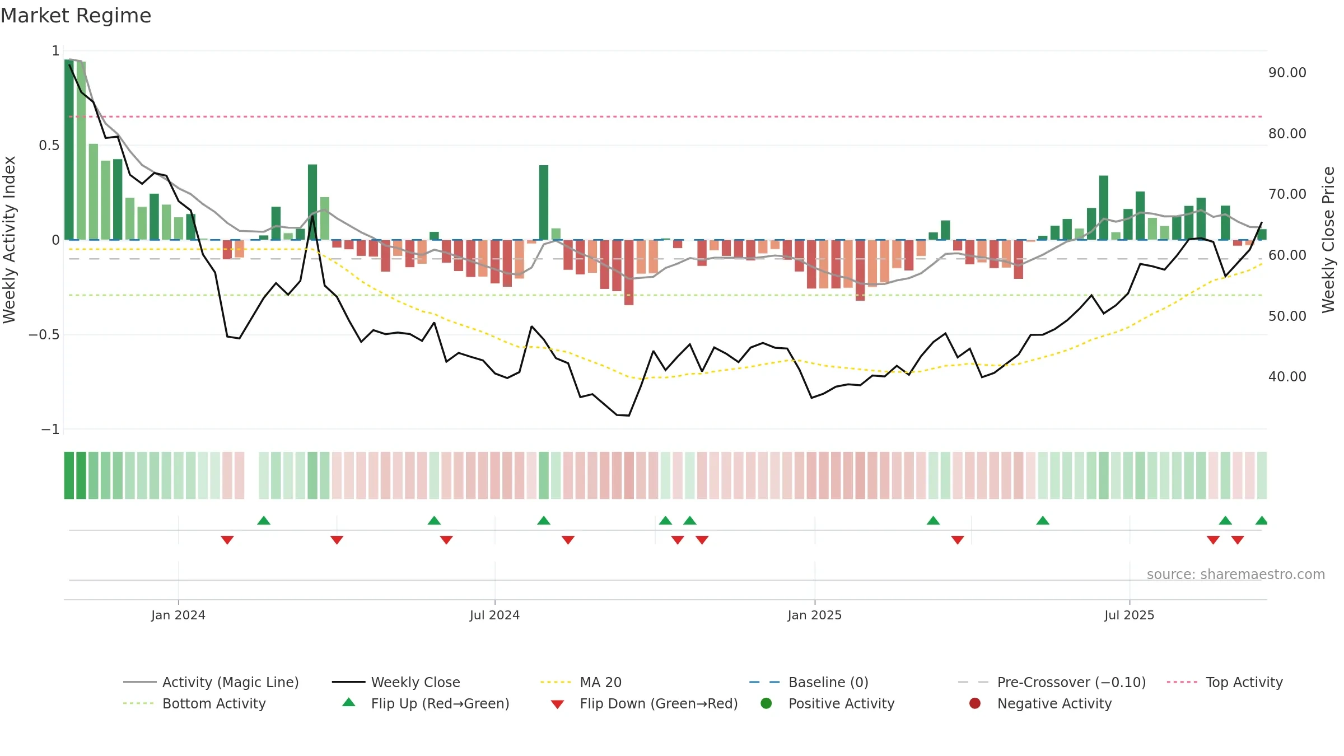1344x756 pixels.
Task: Click the Weekly Activity Index axis title
Action: [x=9, y=240]
